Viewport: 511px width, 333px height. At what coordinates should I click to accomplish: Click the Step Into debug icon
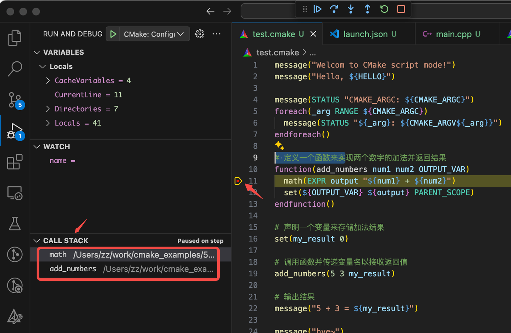tap(351, 9)
